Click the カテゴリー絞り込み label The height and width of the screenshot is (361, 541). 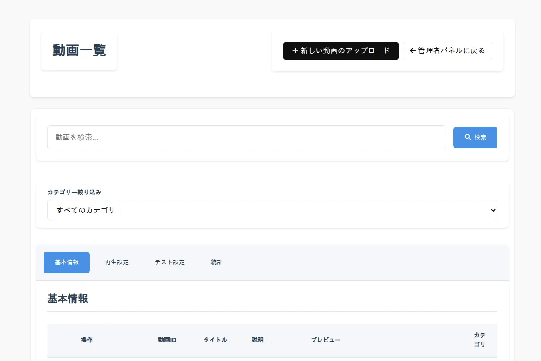pyautogui.click(x=74, y=192)
